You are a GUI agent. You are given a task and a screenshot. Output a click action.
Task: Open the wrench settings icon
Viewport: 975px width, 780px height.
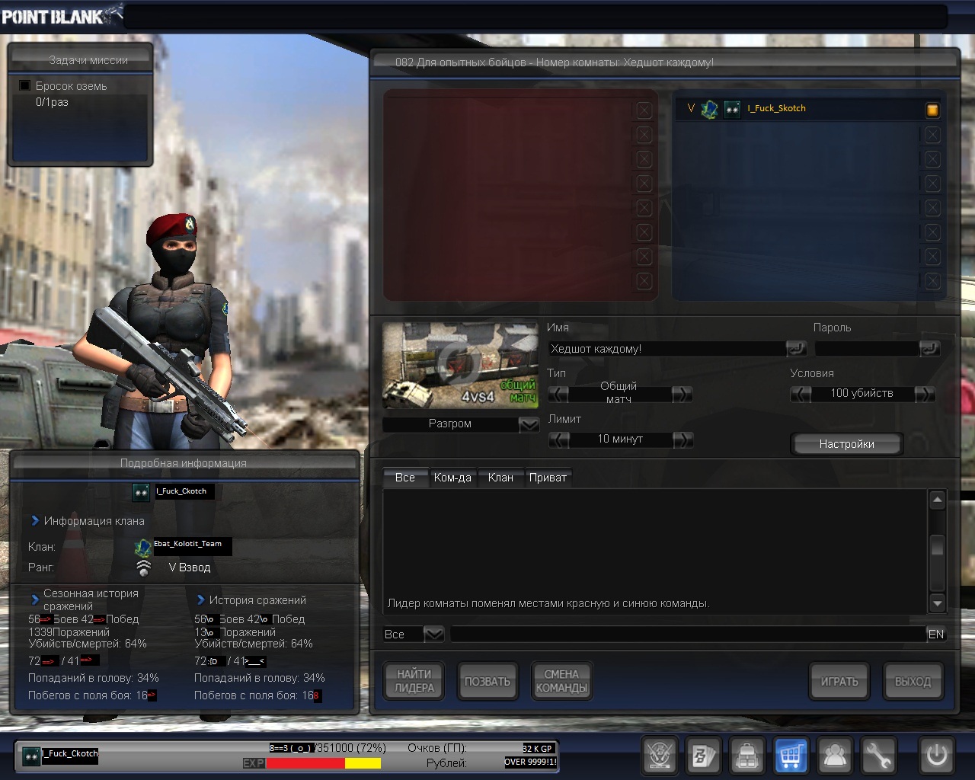(878, 756)
